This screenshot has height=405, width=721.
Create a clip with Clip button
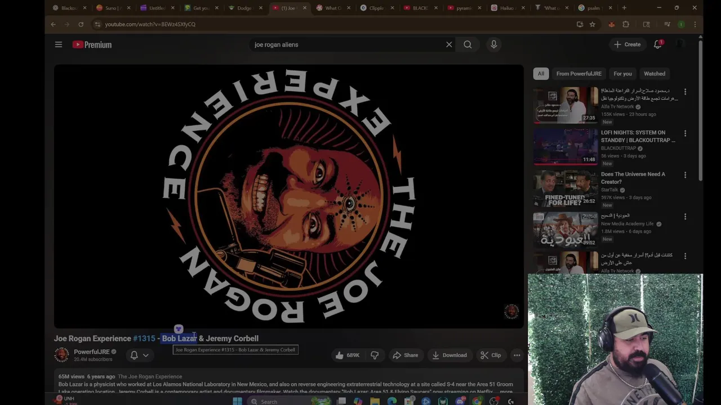(x=491, y=355)
